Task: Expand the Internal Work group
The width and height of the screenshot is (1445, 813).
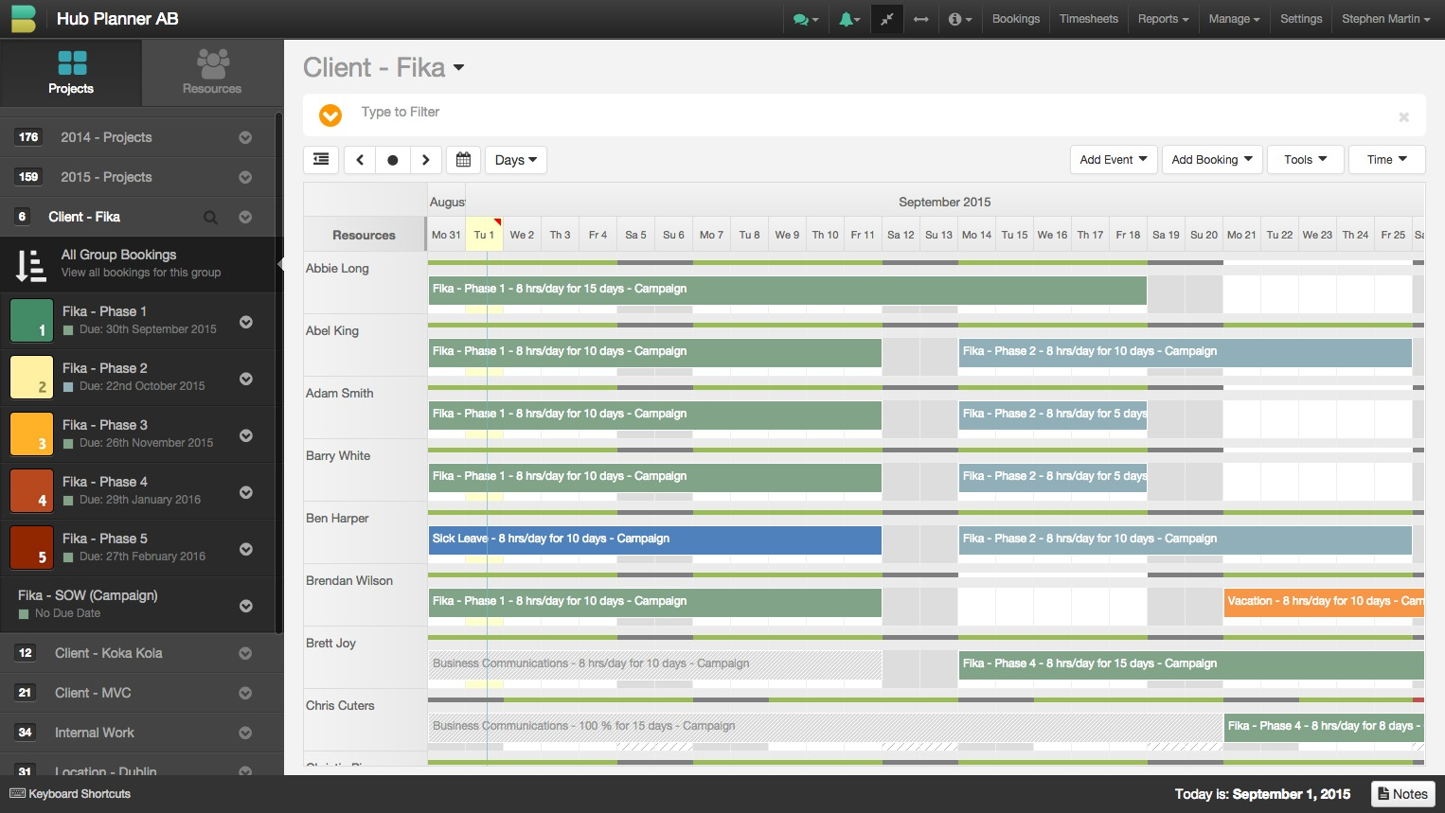Action: pos(245,733)
